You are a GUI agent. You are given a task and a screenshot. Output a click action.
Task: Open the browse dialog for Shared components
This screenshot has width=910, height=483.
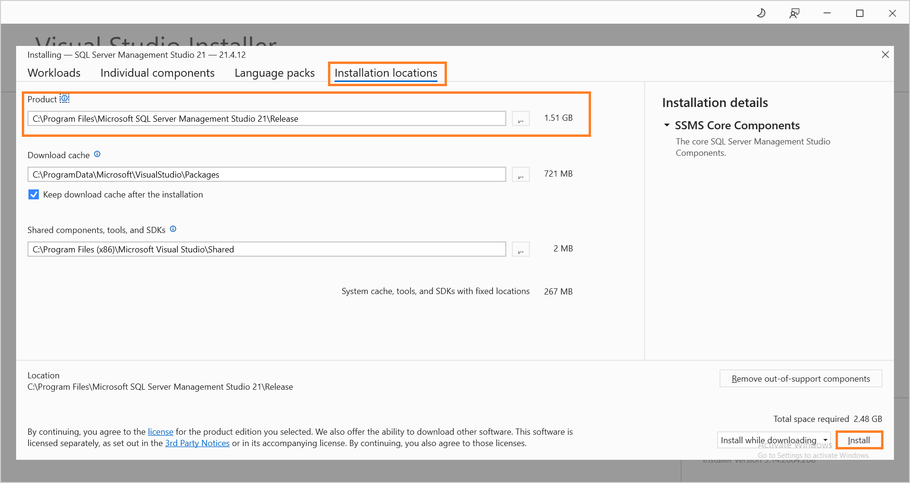520,249
